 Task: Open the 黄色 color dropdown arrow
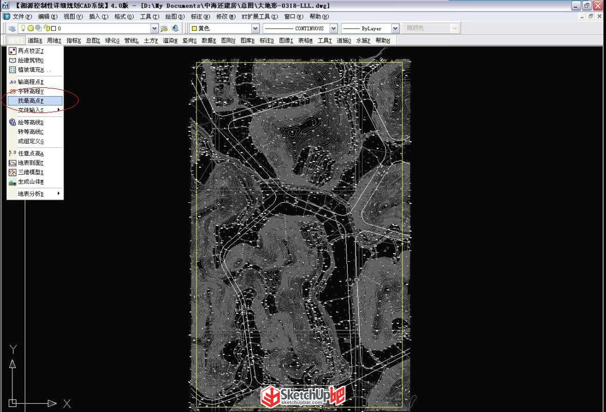tap(255, 28)
